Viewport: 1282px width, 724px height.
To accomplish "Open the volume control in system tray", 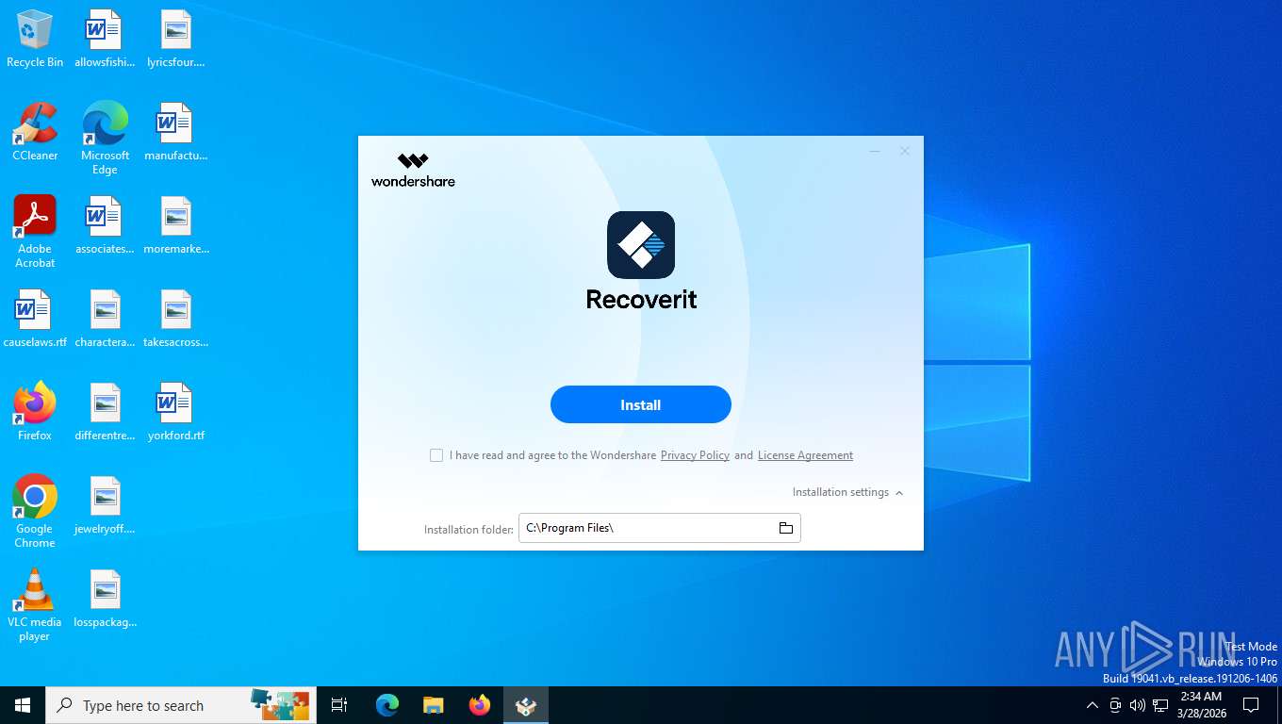I will (1137, 705).
